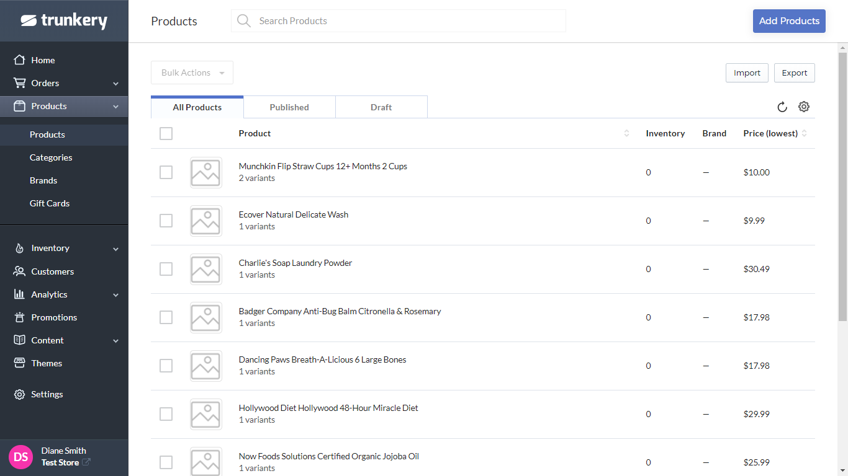Image resolution: width=848 pixels, height=476 pixels.
Task: Switch to the Draft tab
Action: (x=381, y=107)
